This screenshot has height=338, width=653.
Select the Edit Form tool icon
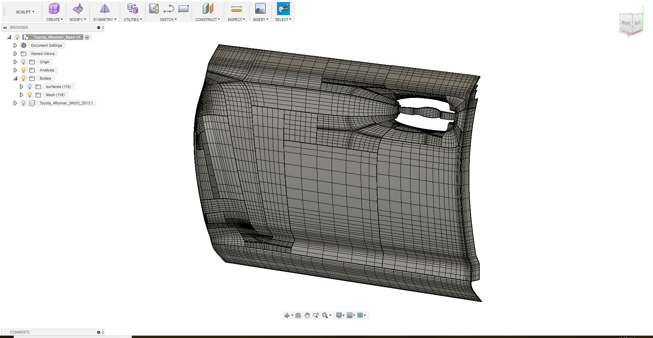click(78, 9)
